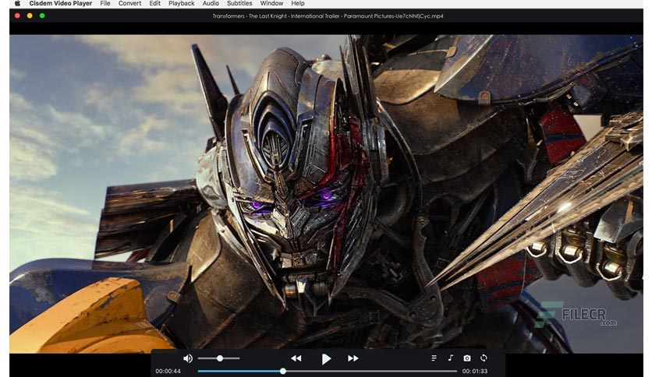Adjust the volume slider handle

coord(220,358)
